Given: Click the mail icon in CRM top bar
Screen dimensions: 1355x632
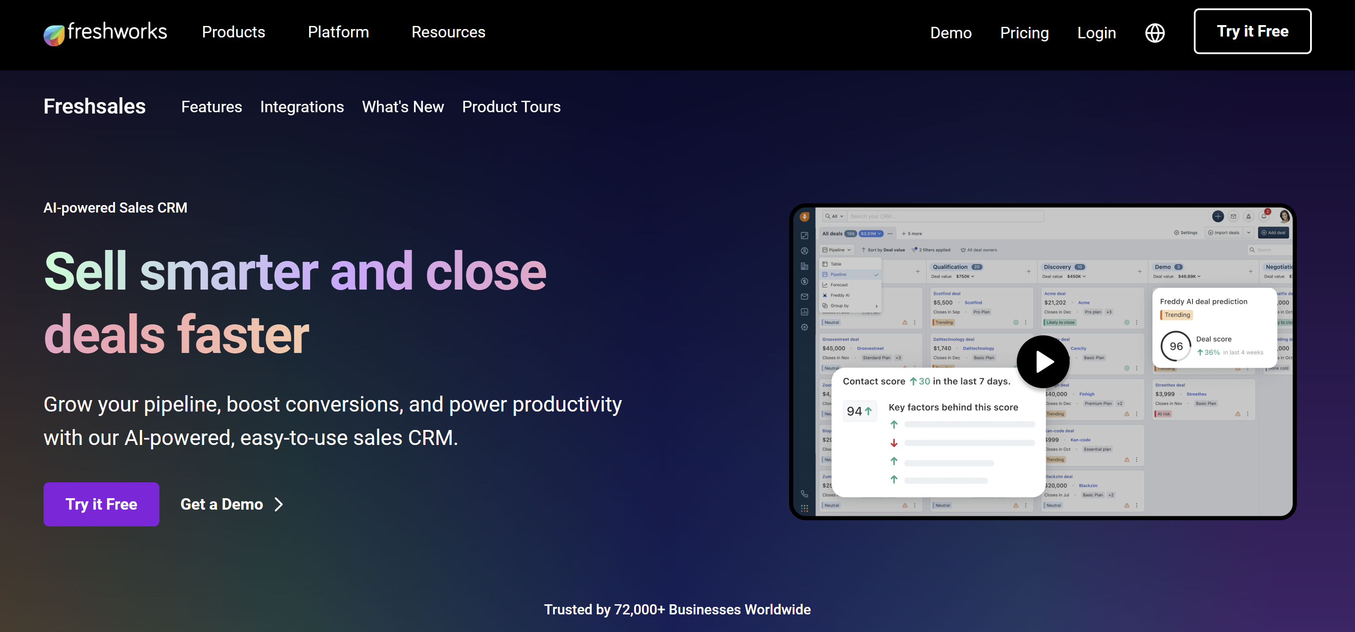Looking at the screenshot, I should (x=1233, y=216).
